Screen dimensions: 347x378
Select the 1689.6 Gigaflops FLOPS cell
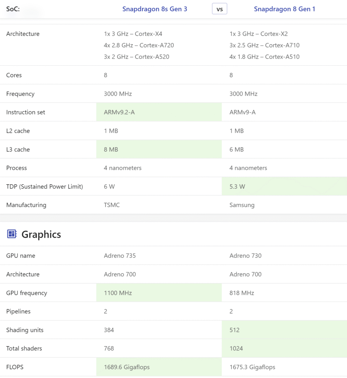(159, 367)
